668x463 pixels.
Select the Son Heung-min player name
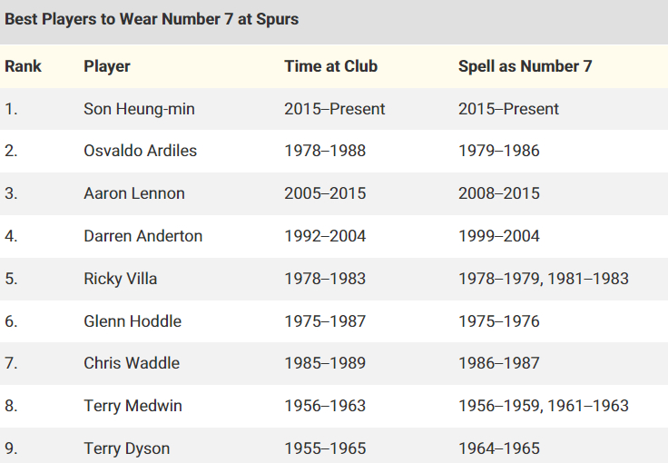[x=139, y=109]
